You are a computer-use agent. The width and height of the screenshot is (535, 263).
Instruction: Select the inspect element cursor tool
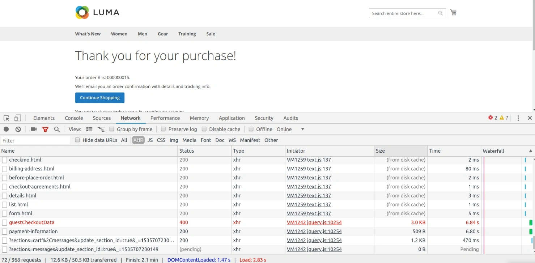(x=5, y=118)
